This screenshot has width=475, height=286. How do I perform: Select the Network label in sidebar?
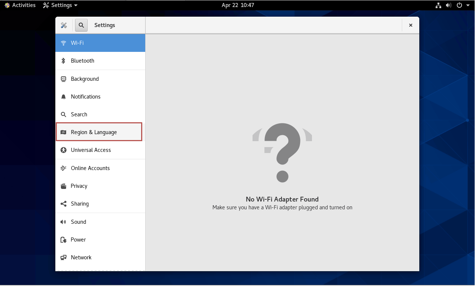click(x=81, y=257)
